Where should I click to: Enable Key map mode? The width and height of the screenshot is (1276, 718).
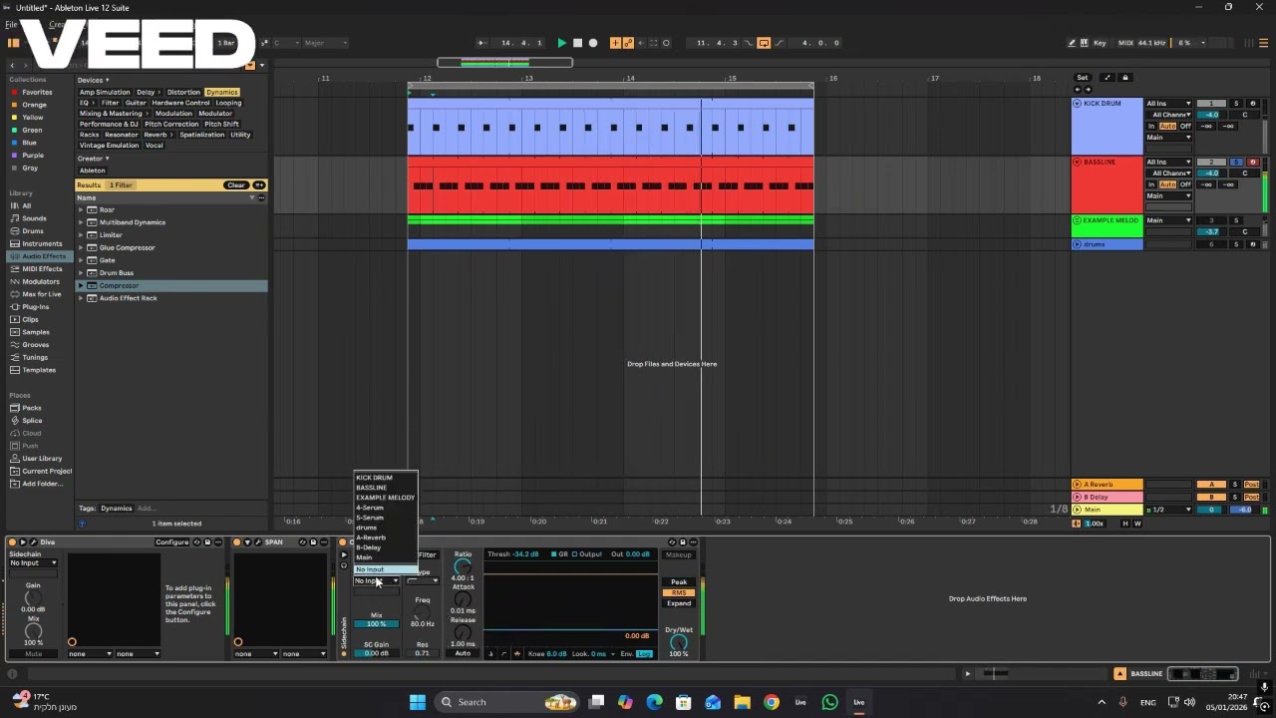point(1100,43)
